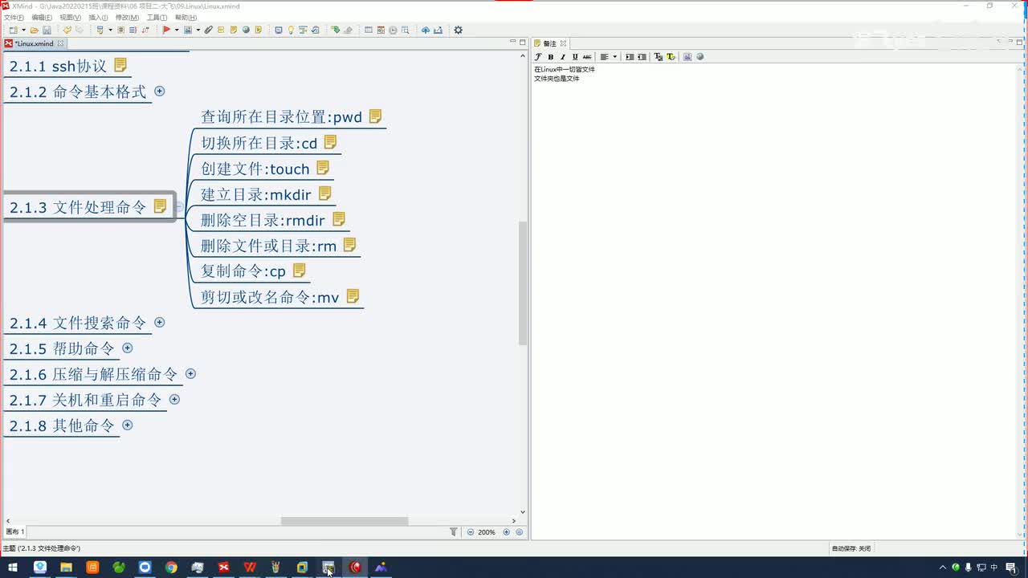Expand topic 2.1.7 关机和重启命令
This screenshot has height=578, width=1028.
tap(174, 400)
